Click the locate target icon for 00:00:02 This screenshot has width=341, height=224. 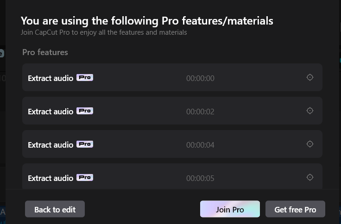(x=309, y=111)
